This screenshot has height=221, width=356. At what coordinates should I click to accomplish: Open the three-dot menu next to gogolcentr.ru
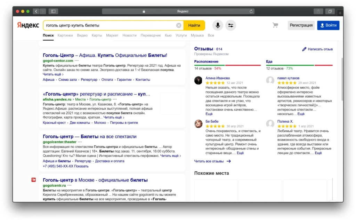coord(70,185)
